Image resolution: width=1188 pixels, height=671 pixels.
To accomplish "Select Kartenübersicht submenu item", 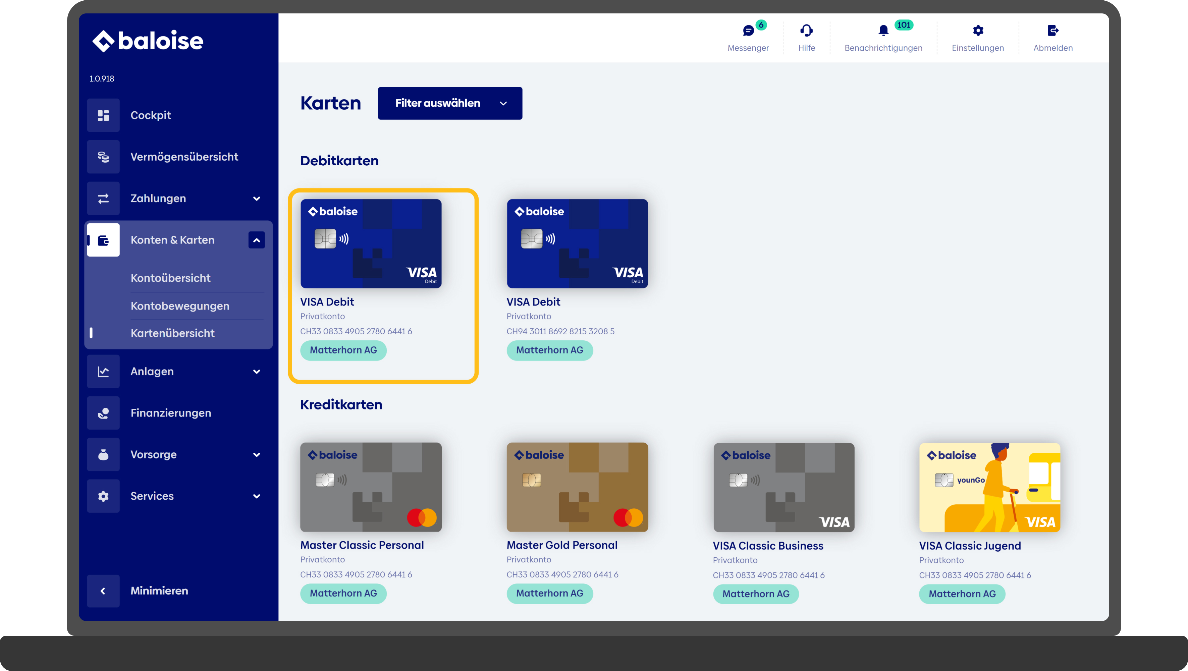I will (172, 333).
